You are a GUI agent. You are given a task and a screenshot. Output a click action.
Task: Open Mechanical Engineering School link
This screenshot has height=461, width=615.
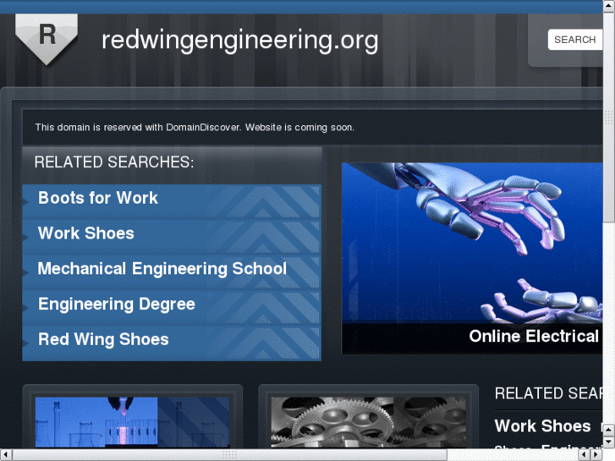162,269
